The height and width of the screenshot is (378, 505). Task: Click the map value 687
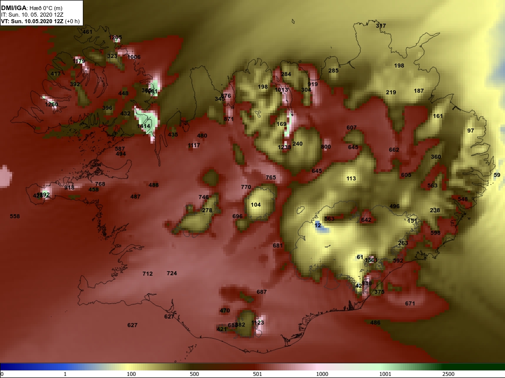click(262, 292)
